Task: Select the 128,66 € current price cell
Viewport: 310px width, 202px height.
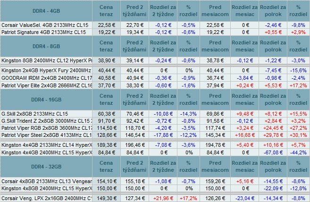Action: [106, 135]
